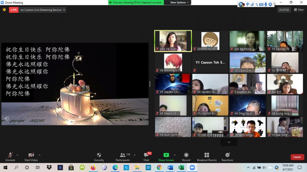Open the Chat panel
The image size is (307, 172).
[x=146, y=157]
